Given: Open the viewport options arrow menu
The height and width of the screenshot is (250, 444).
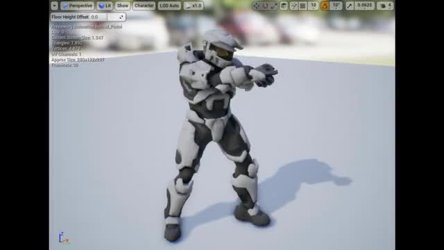Looking at the screenshot, I should click(54, 6).
